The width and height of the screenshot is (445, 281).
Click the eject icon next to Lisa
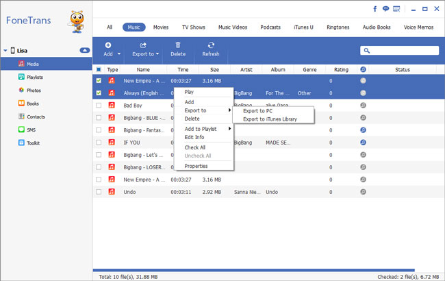pos(85,50)
